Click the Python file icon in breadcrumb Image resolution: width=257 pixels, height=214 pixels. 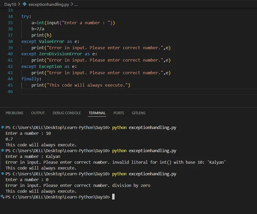(25, 4)
